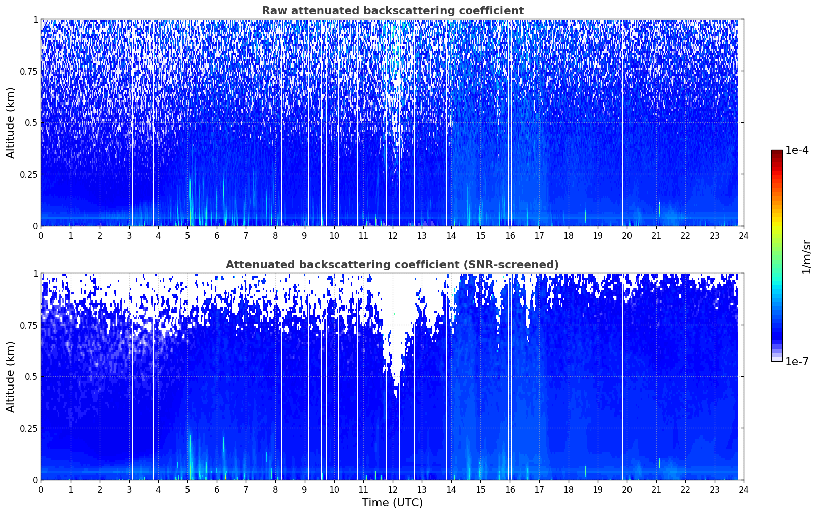Click the '18' hour tick on top plot

pos(568,235)
